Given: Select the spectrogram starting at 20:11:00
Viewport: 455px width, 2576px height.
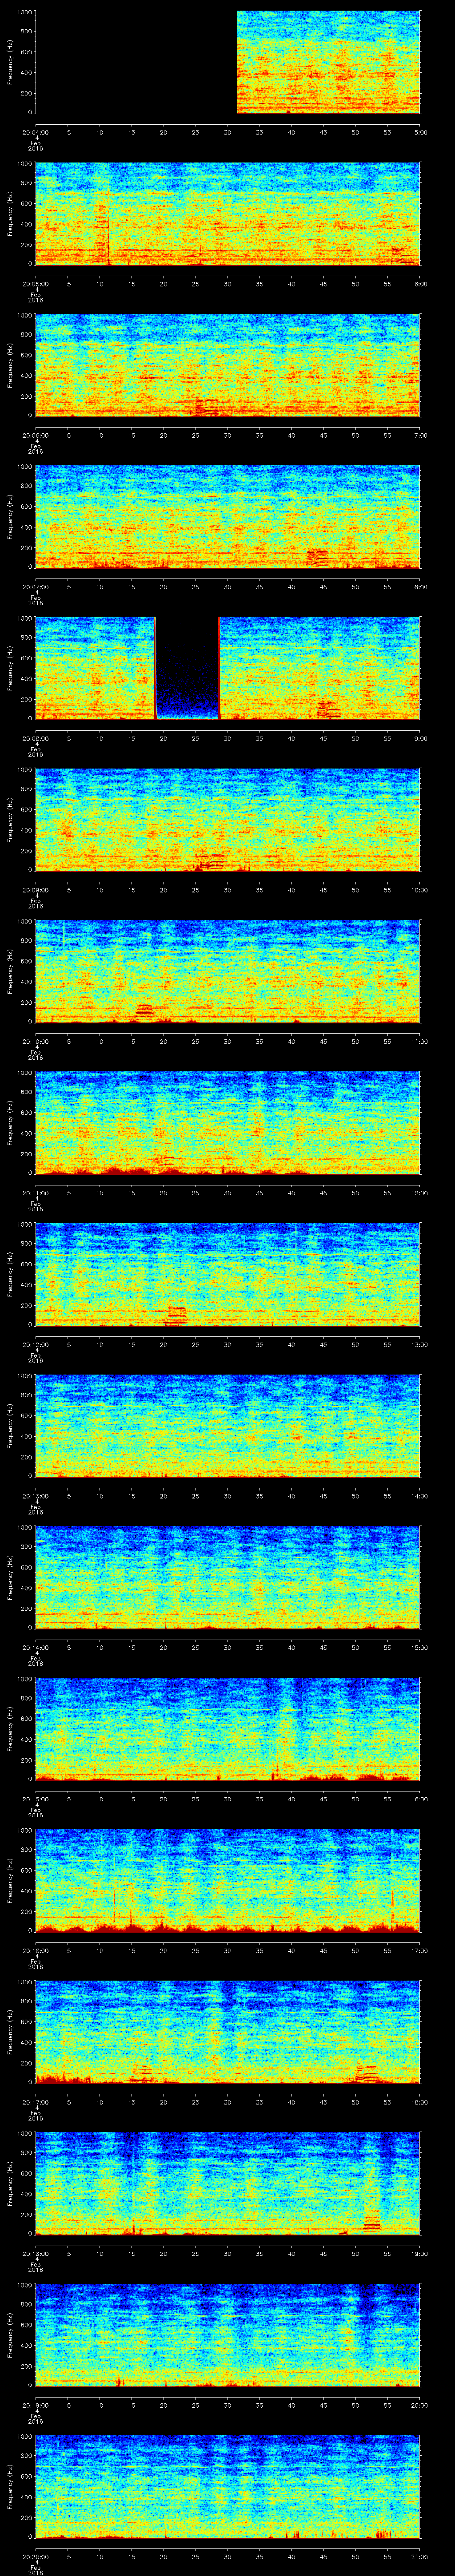Looking at the screenshot, I should point(228,1123).
